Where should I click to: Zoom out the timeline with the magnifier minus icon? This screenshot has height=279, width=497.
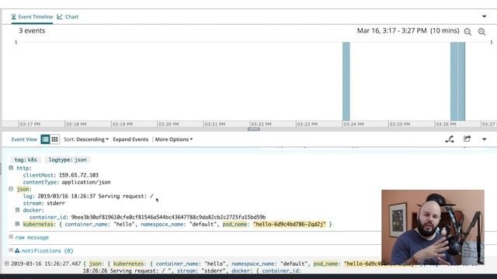[467, 32]
